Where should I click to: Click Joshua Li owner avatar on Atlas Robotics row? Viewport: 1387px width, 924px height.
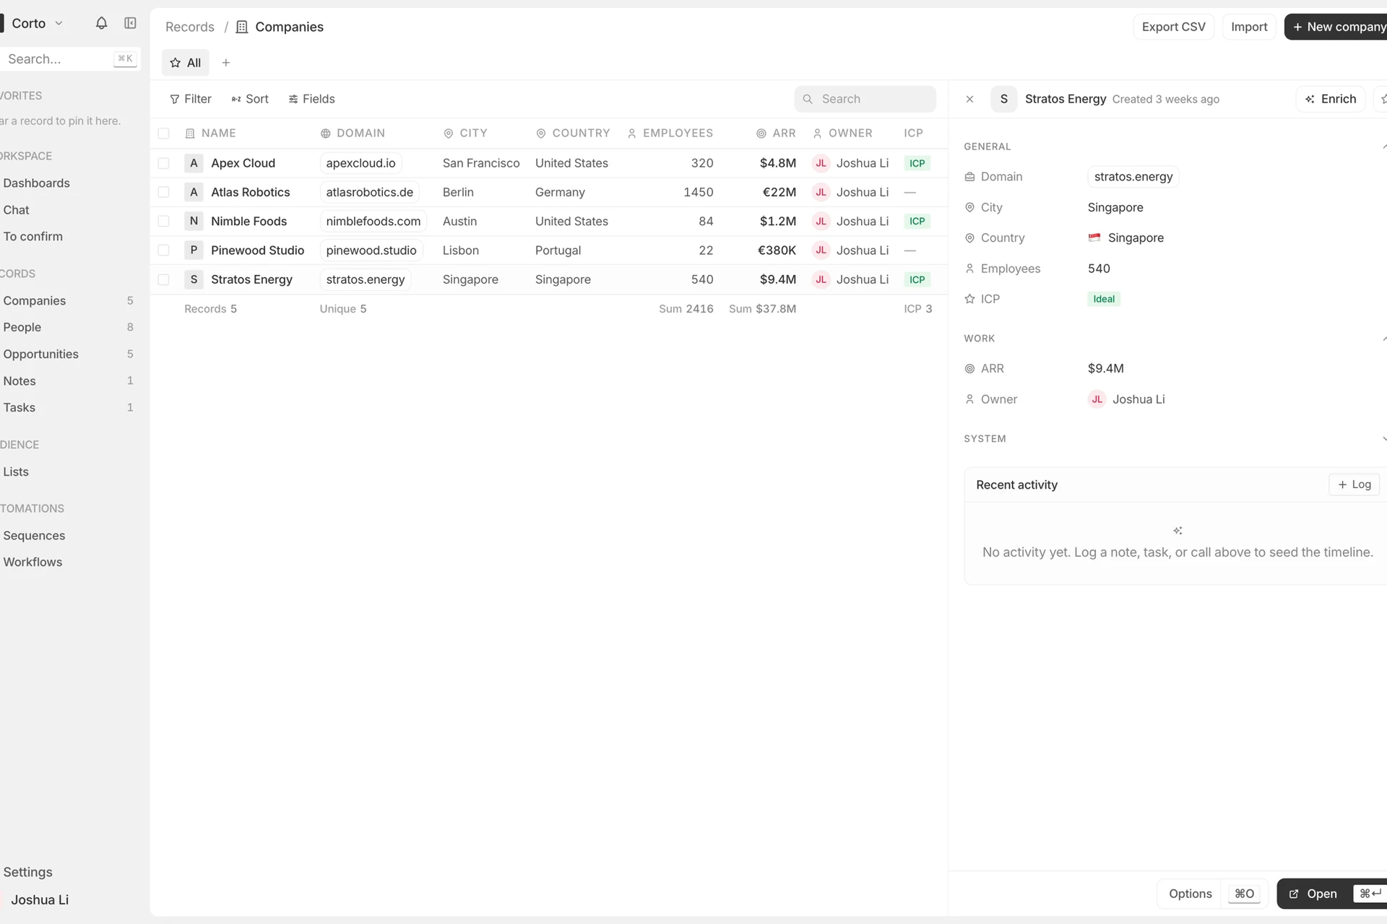[821, 192]
